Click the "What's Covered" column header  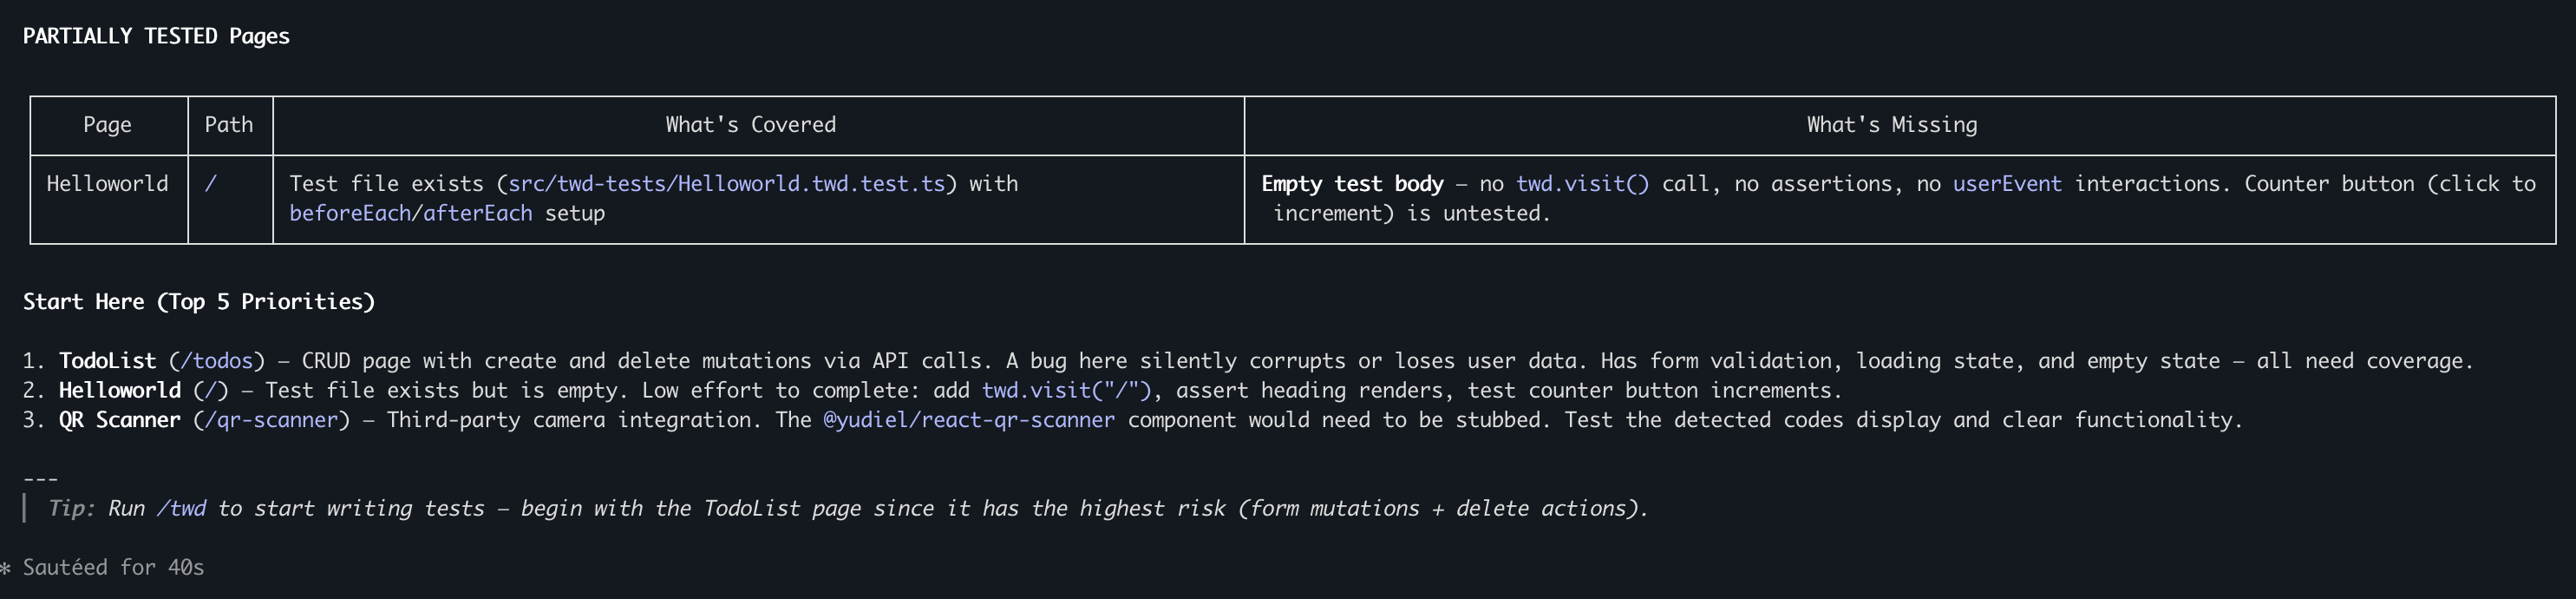750,125
